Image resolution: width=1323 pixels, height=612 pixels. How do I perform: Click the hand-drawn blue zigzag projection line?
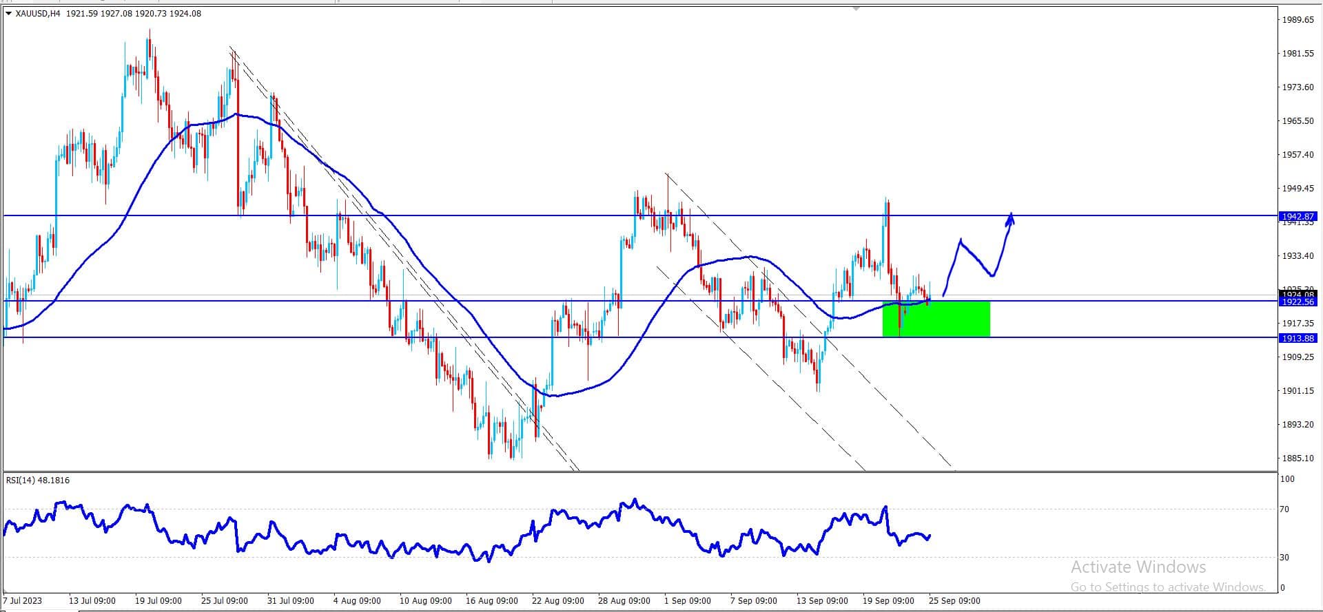pyautogui.click(x=976, y=257)
